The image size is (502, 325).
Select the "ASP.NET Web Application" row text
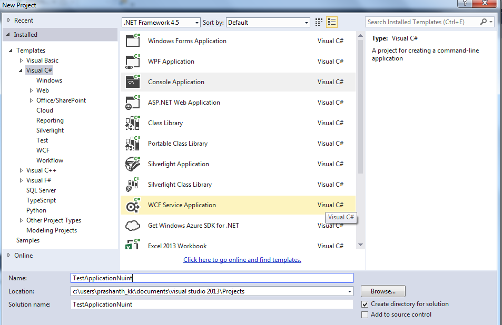184,103
